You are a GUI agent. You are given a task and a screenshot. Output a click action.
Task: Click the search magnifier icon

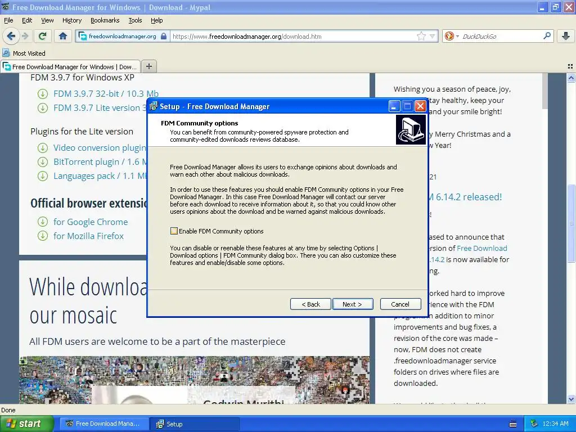547,35
